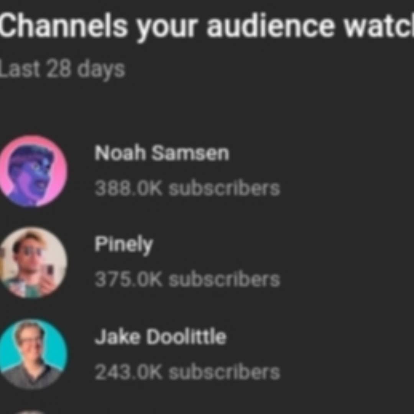Screen dimensions: 414x414
Task: Click the word subscribers under Pinely
Action: [x=224, y=280]
